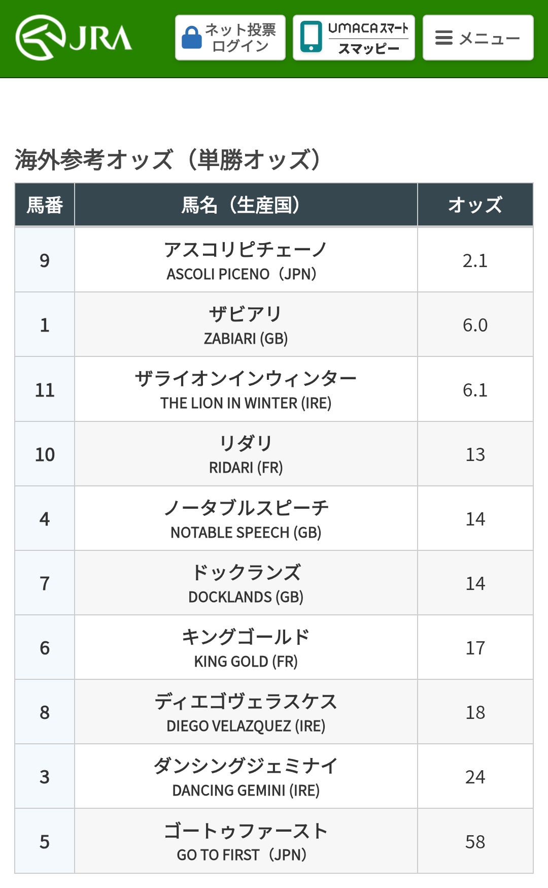Click the オッズ column header
548x888 pixels.
pos(475,205)
